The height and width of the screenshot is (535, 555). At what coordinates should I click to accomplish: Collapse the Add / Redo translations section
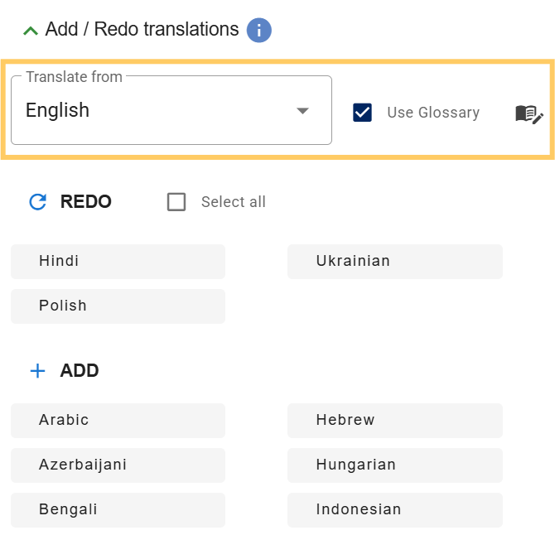(x=31, y=31)
